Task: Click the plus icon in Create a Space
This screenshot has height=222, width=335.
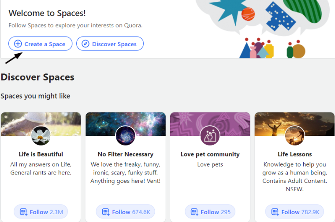Action: pyautogui.click(x=18, y=44)
